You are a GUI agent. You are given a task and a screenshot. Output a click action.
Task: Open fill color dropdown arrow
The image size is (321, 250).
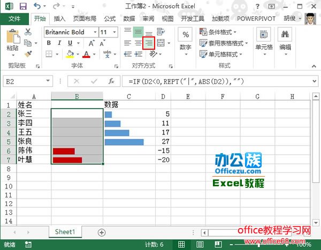coord(78,54)
